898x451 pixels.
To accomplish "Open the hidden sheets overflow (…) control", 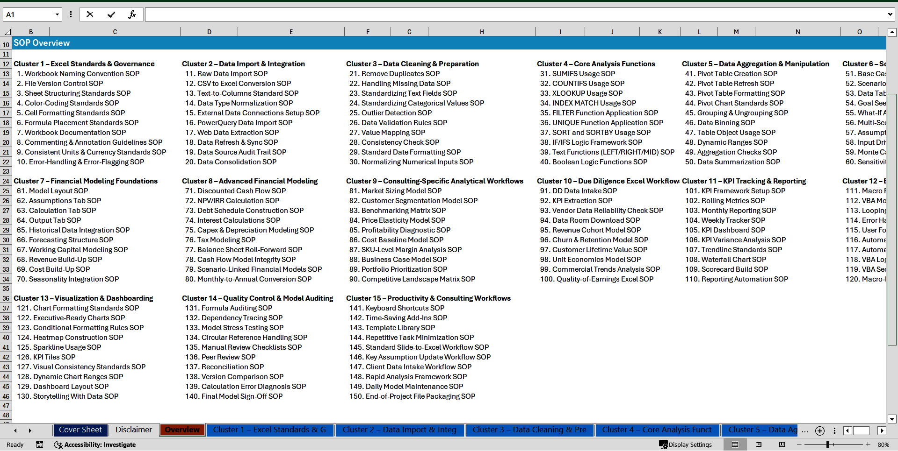I will click(x=805, y=431).
